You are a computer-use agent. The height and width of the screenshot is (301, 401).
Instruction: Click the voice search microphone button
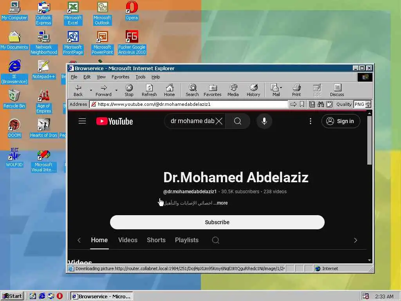264,121
